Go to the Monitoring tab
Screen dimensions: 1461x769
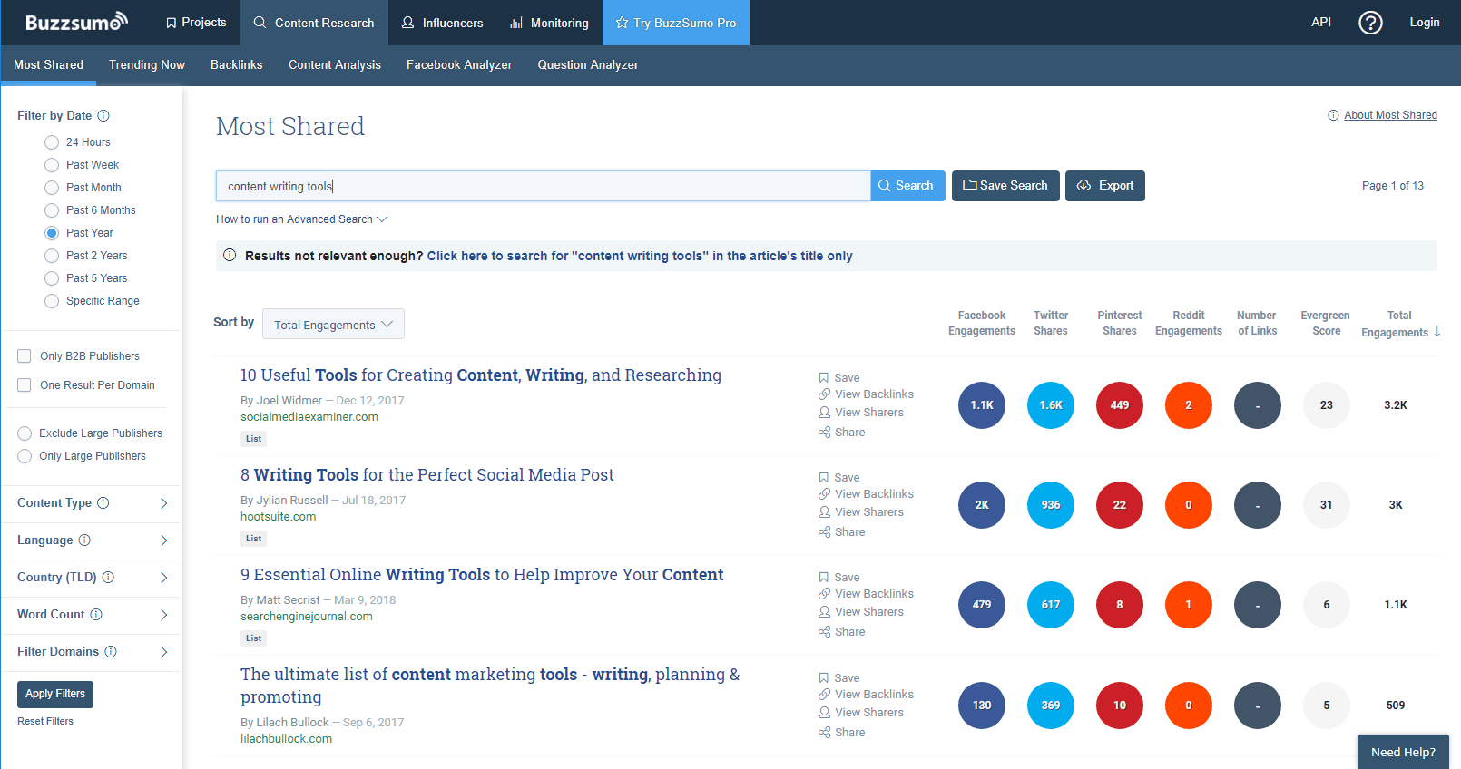tap(549, 23)
